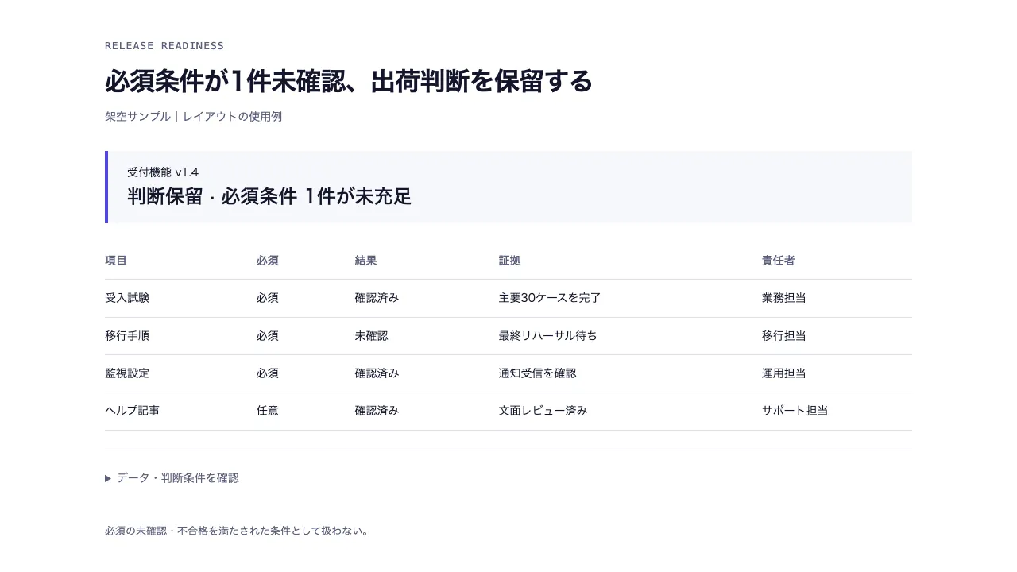Select the 証拠 column header
This screenshot has height=572, width=1017.
point(510,261)
